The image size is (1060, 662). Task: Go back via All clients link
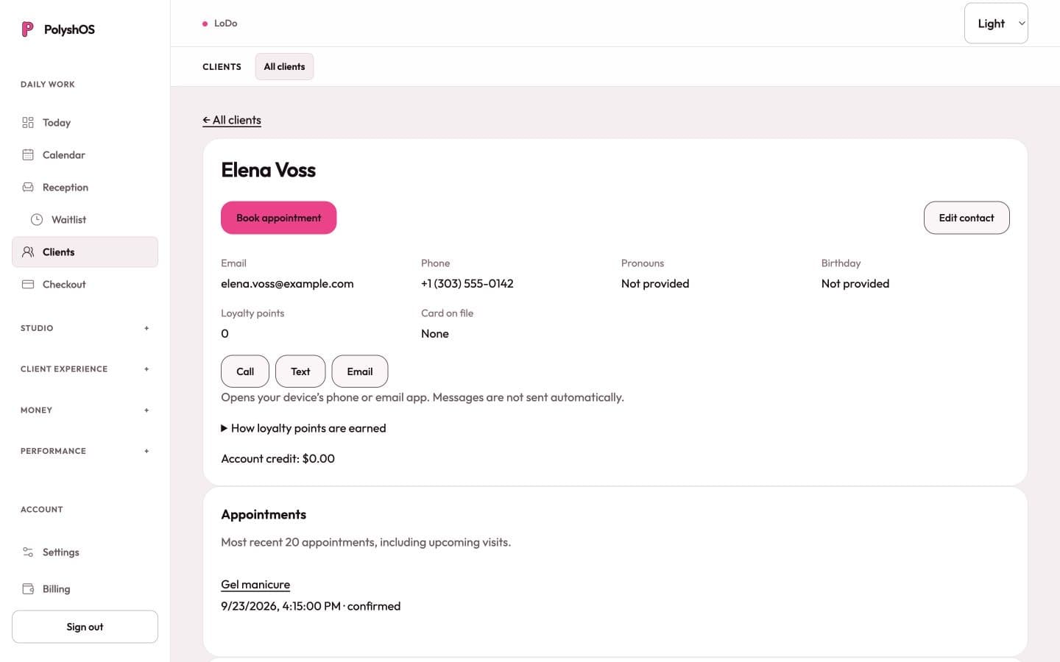tap(232, 120)
